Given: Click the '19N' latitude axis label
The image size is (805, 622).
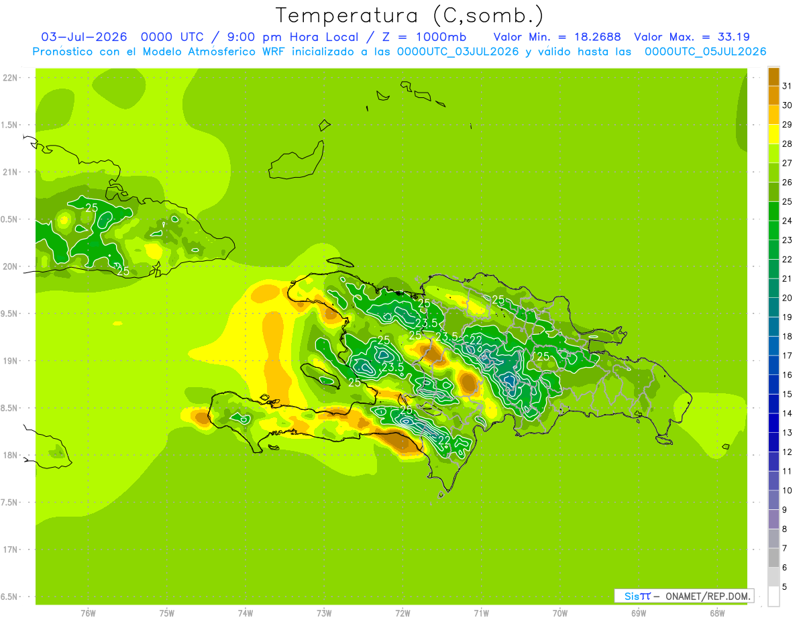Looking at the screenshot, I should coord(11,361).
